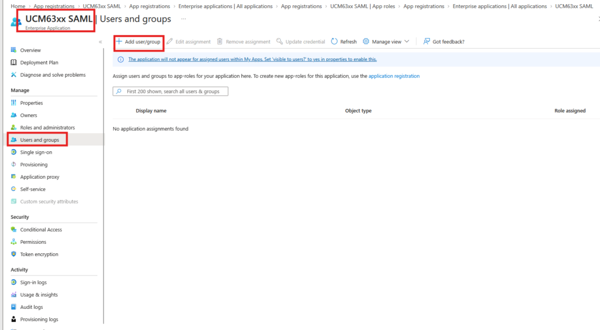This screenshot has height=330, width=600.
Task: Sort by the Display name column header
Action: [151, 111]
